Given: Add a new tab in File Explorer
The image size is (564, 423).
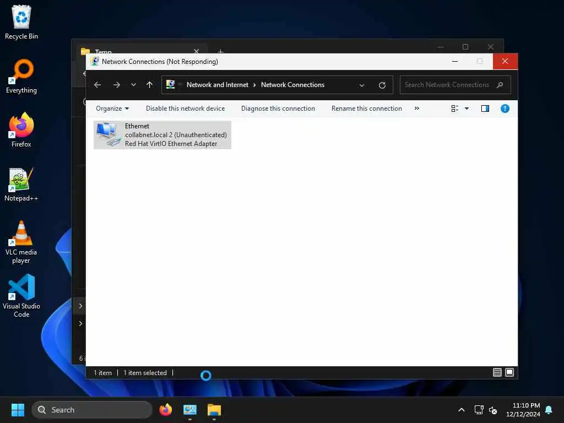Looking at the screenshot, I should (220, 51).
